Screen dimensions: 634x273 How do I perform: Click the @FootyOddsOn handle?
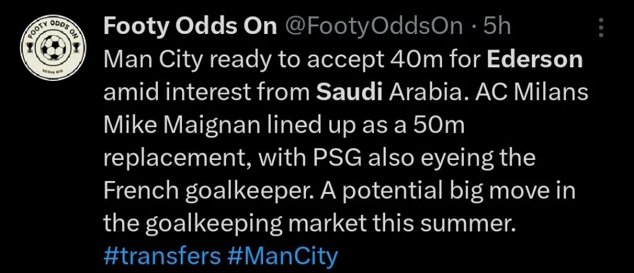point(373,26)
